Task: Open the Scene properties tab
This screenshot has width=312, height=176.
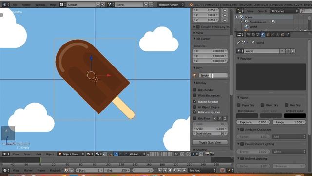Action: [x=258, y=35]
